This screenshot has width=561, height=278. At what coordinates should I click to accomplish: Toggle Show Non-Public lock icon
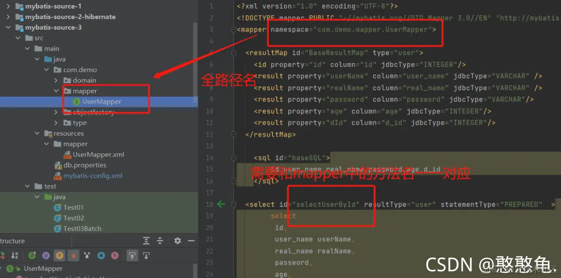[73, 256]
